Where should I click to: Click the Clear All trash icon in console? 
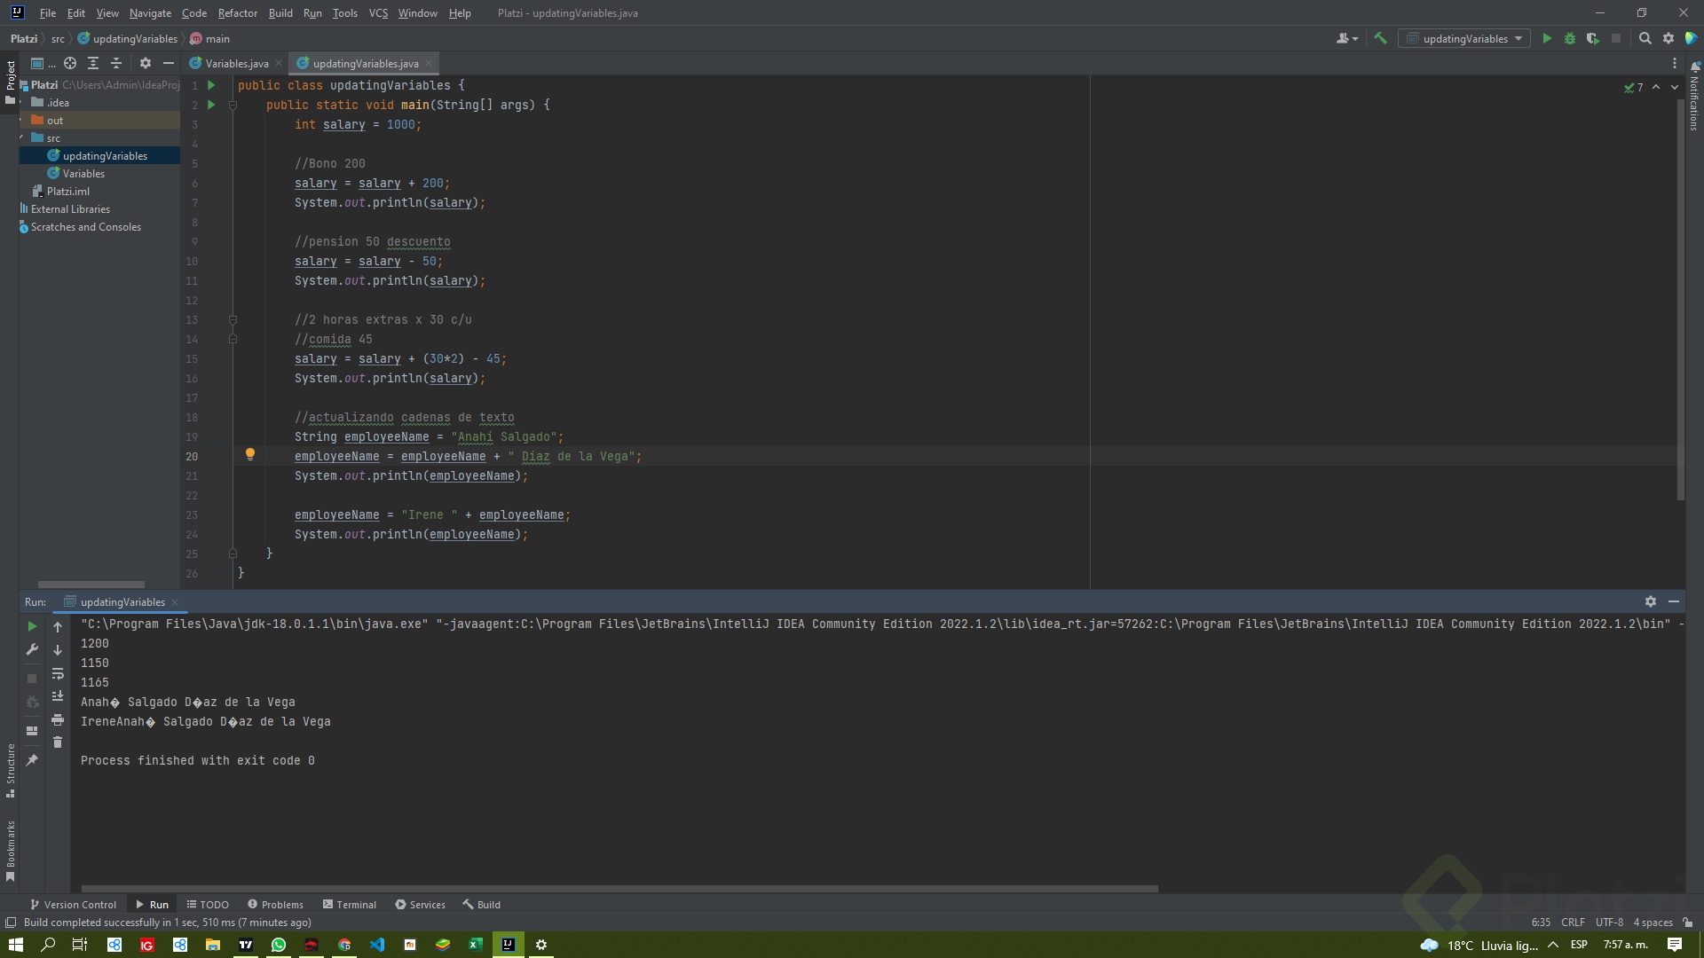click(58, 742)
